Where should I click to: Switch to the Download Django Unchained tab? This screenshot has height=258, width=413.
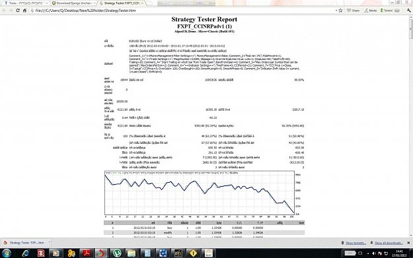pyautogui.click(x=74, y=3)
